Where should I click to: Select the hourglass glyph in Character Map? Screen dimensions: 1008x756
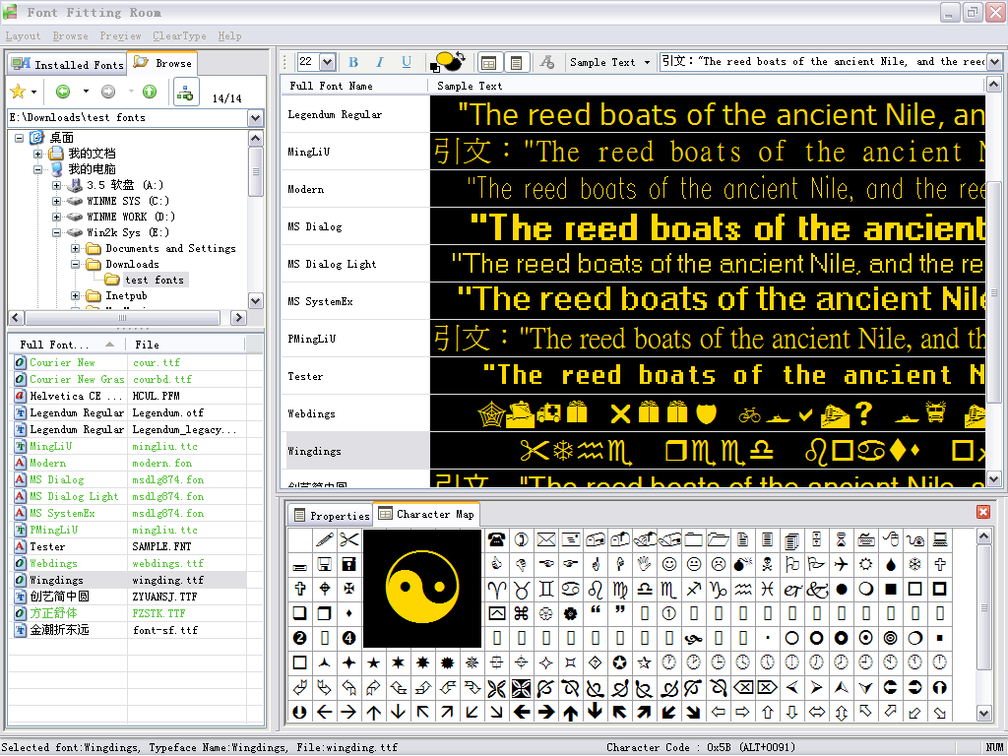(x=842, y=539)
